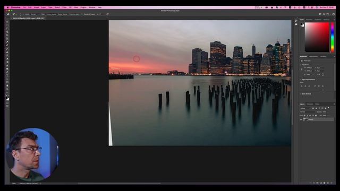Viewport: 340px width, 191px height.
Task: Open macOS Spotlight search
Action: [308, 7]
